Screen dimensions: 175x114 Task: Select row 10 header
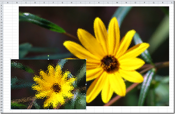click(1, 22)
